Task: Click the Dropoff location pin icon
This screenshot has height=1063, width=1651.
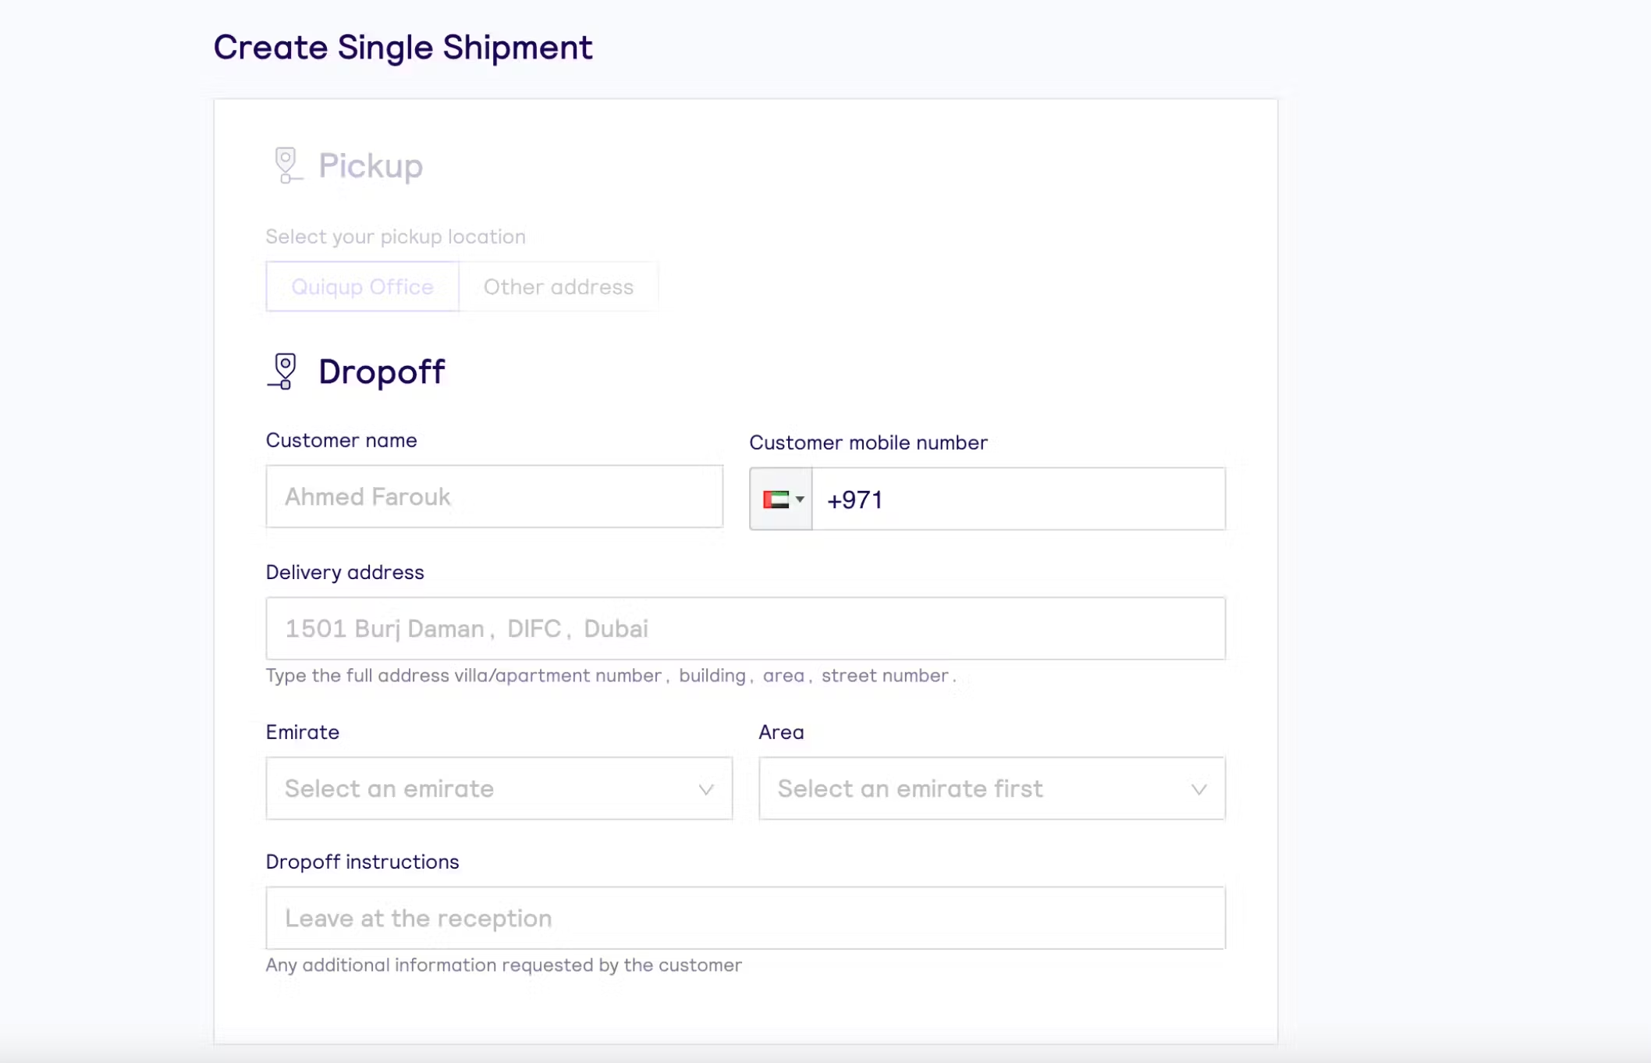Action: pyautogui.click(x=284, y=372)
